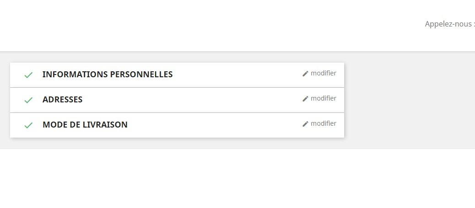Click the green checkmark beside Informations Personnelles
Screen dimensions: 475x208
(x=28, y=75)
